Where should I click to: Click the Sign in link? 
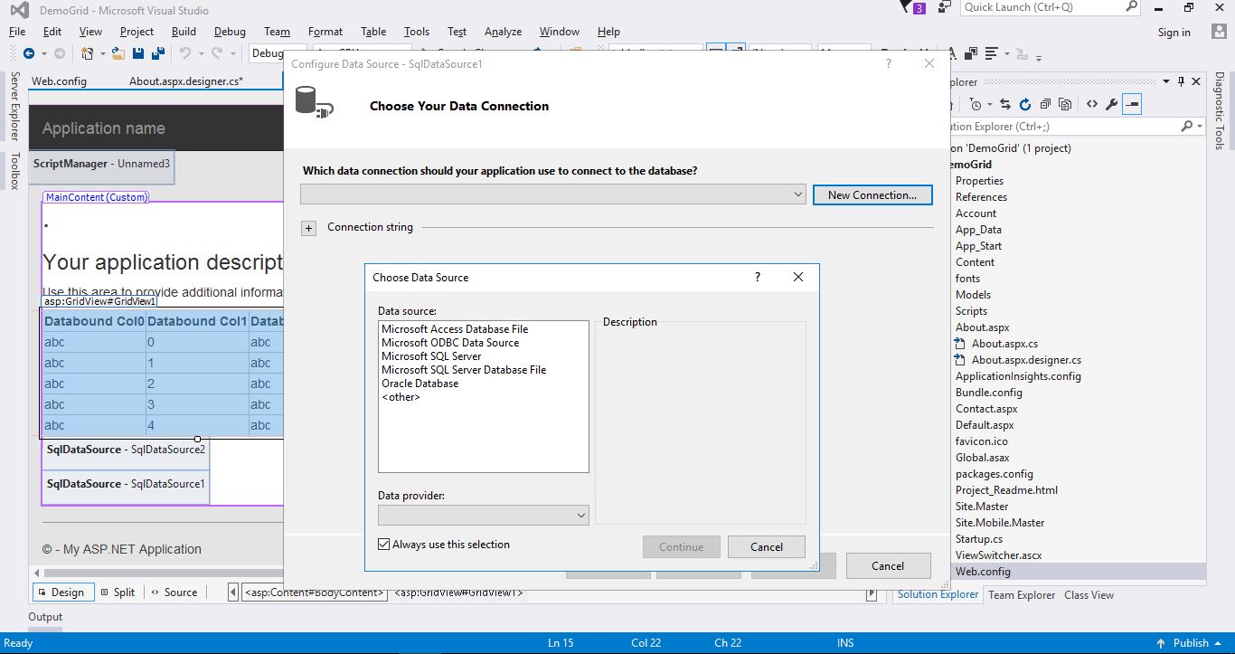coord(1174,33)
